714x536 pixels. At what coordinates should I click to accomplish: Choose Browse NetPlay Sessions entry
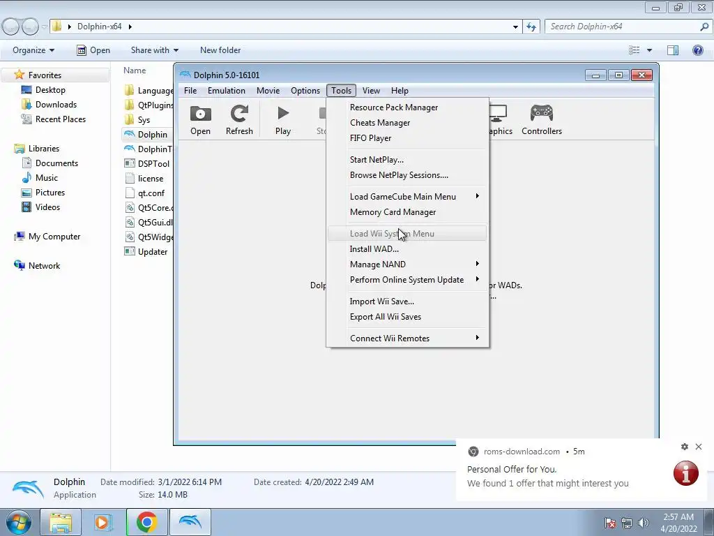407,175
